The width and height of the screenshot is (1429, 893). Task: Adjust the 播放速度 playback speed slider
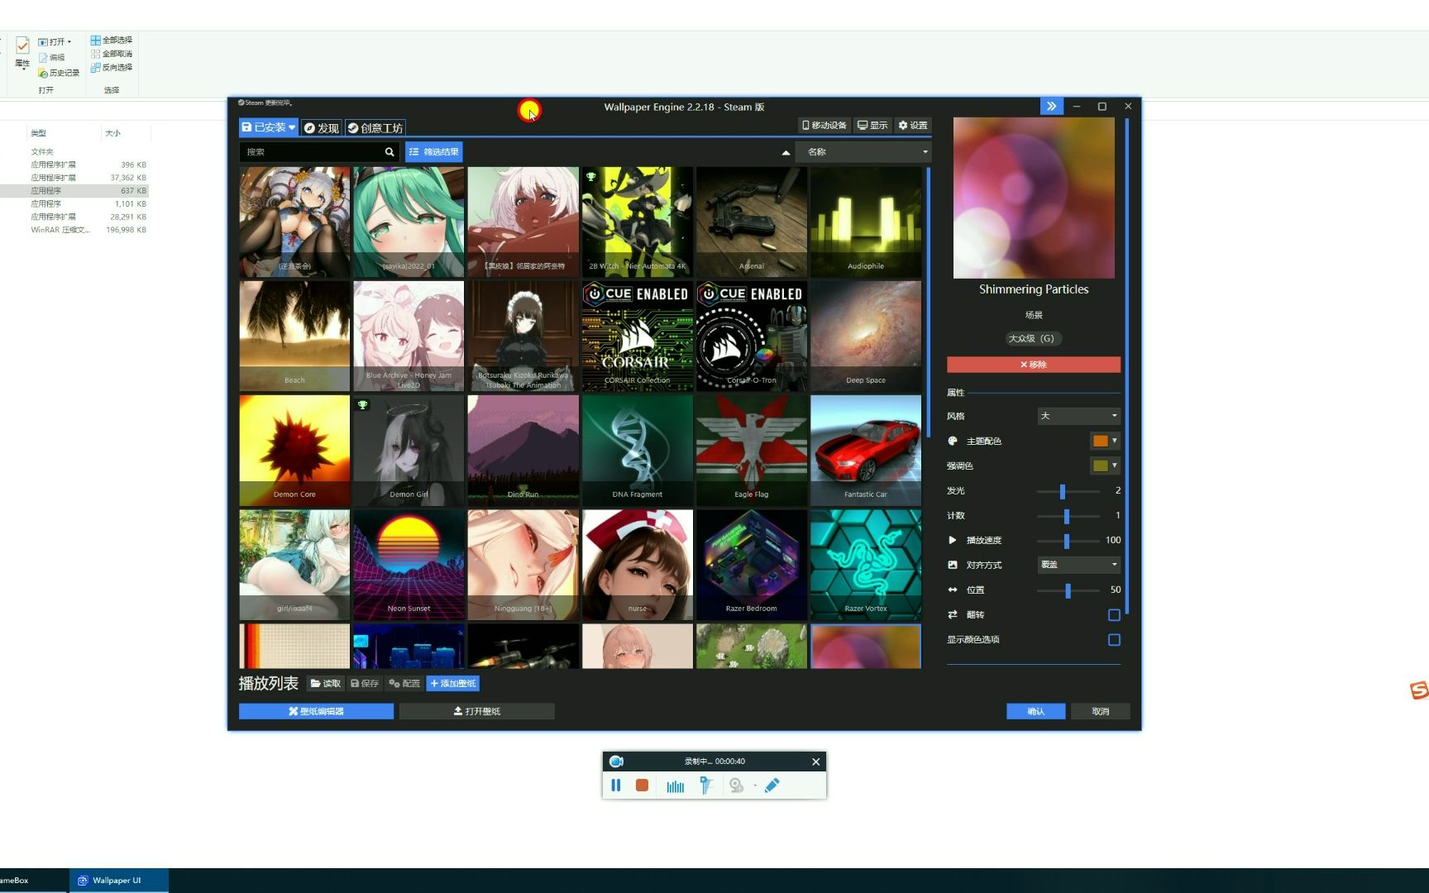pyautogui.click(x=1067, y=541)
